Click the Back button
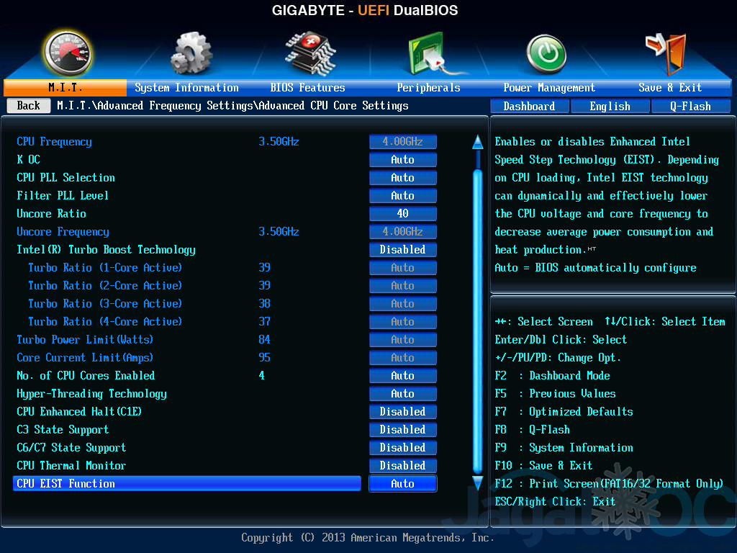The width and height of the screenshot is (737, 553). (29, 106)
